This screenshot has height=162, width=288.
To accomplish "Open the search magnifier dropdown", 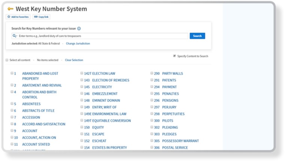I will [15, 36].
